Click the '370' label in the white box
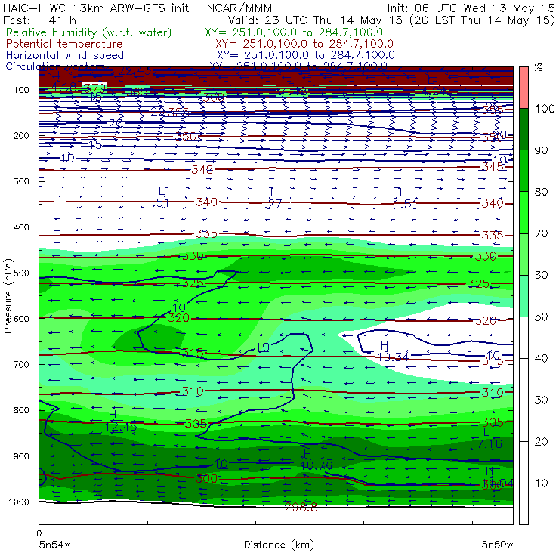Screen dimensions: 559x559 pyautogui.click(x=94, y=88)
